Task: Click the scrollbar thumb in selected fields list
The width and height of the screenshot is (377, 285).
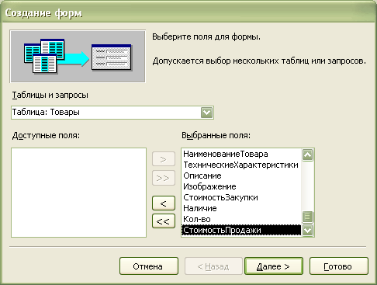Action: tap(308, 217)
